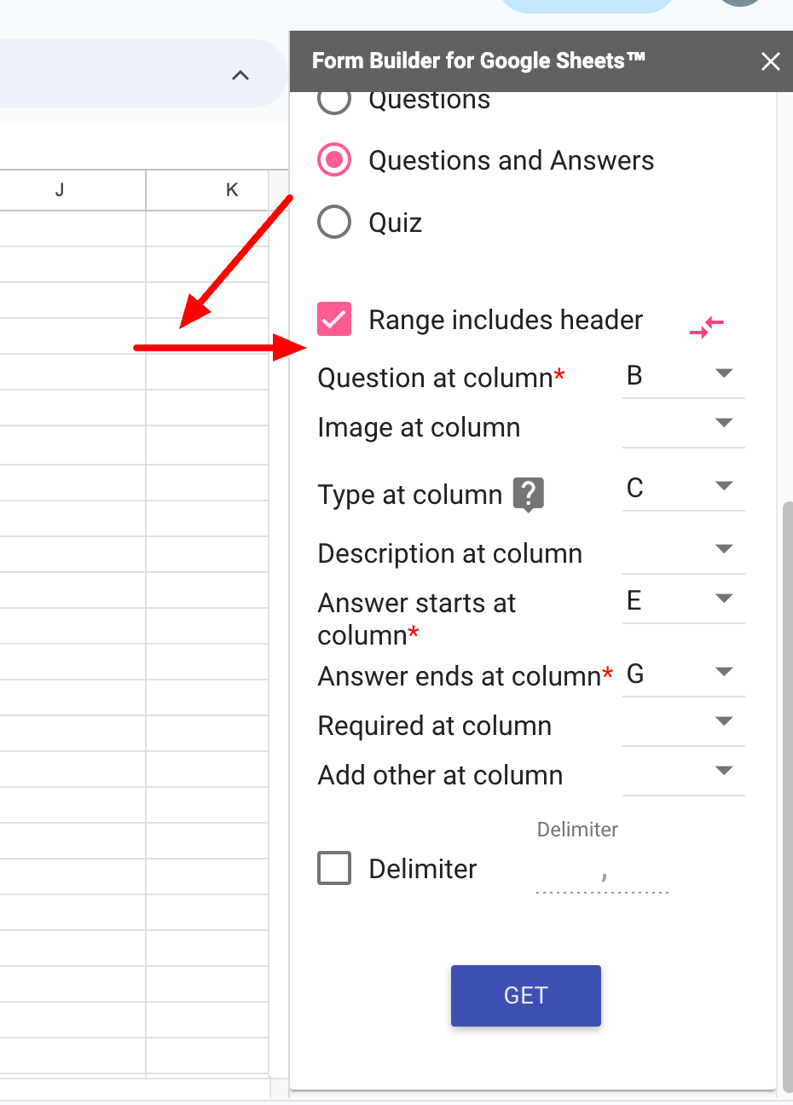Image resolution: width=793 pixels, height=1105 pixels.
Task: Click the sidebar vertical scrollbar
Action: (787, 767)
